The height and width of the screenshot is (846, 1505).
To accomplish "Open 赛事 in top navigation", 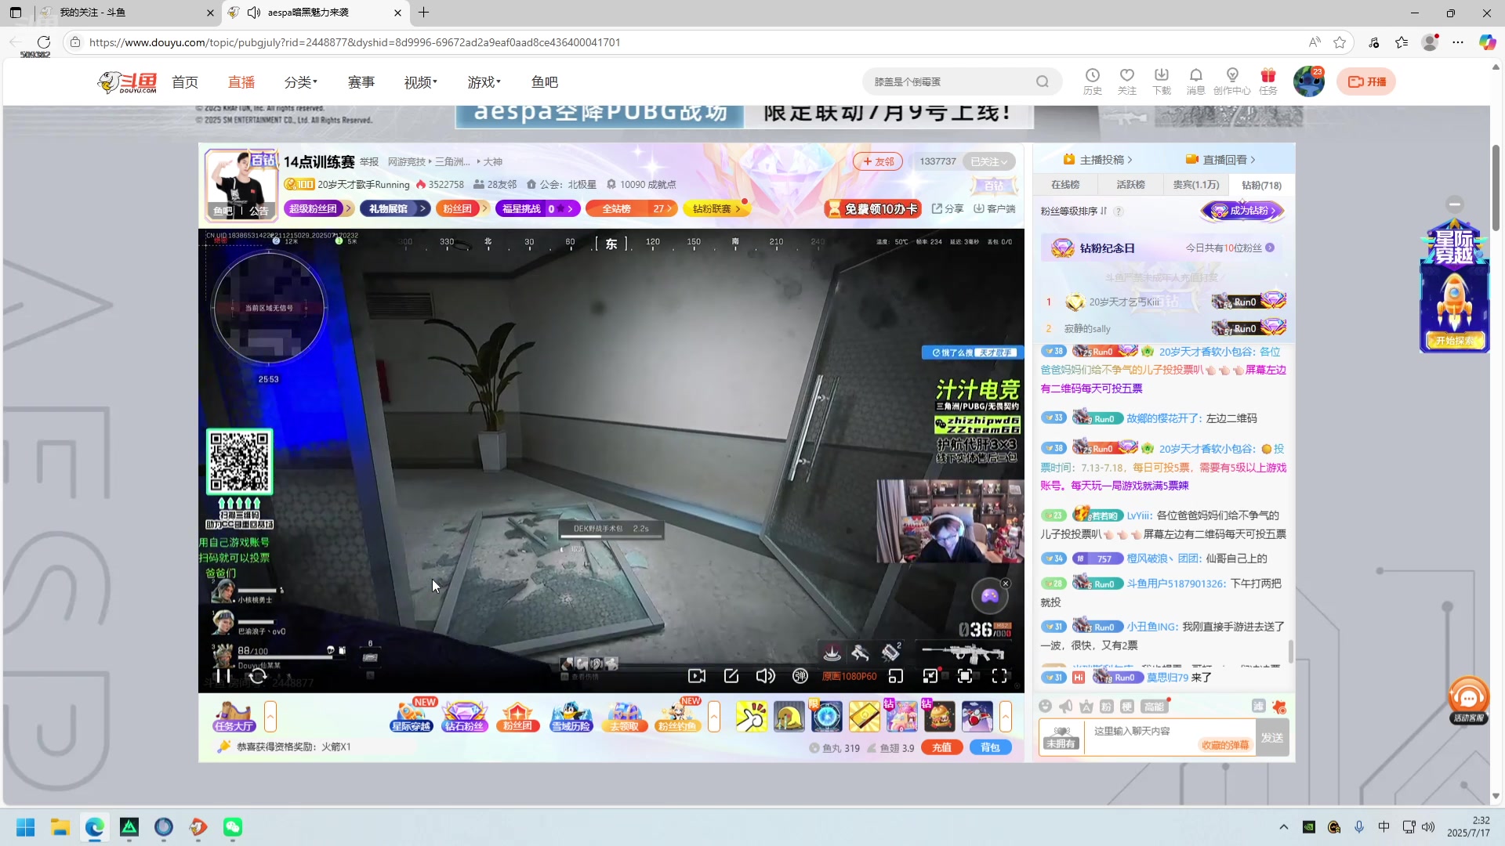I will 361,82.
